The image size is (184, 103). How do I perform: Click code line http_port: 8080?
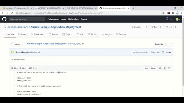tap(24, 78)
